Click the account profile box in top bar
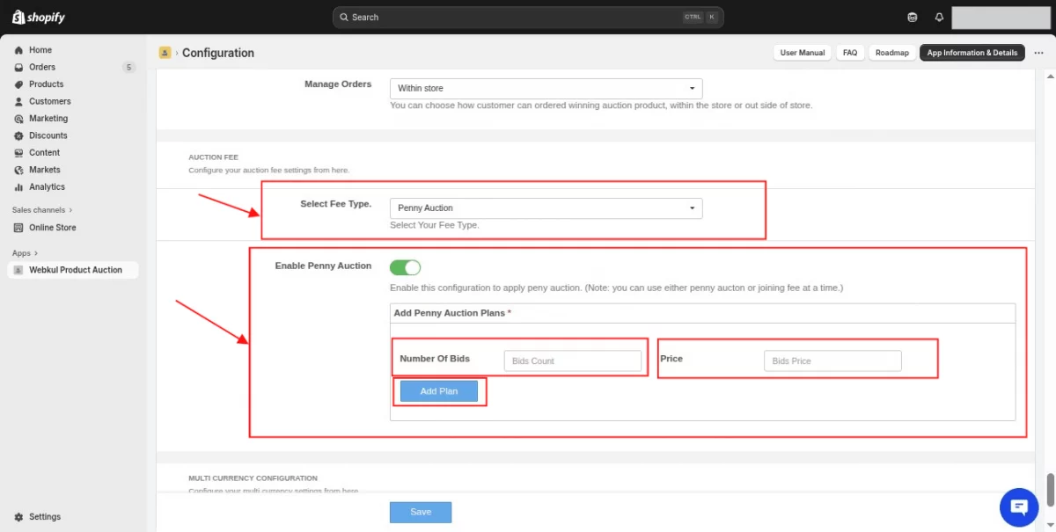Viewport: 1056px width, 532px height. [1001, 18]
